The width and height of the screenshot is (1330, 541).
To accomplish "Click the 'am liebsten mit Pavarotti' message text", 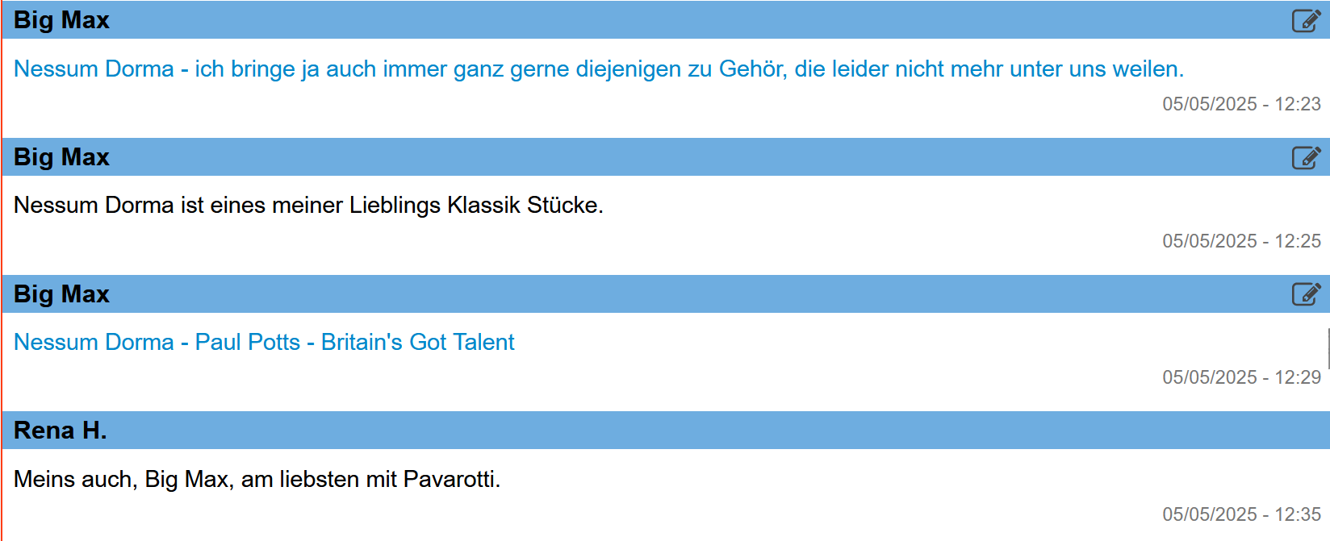I will (x=257, y=480).
